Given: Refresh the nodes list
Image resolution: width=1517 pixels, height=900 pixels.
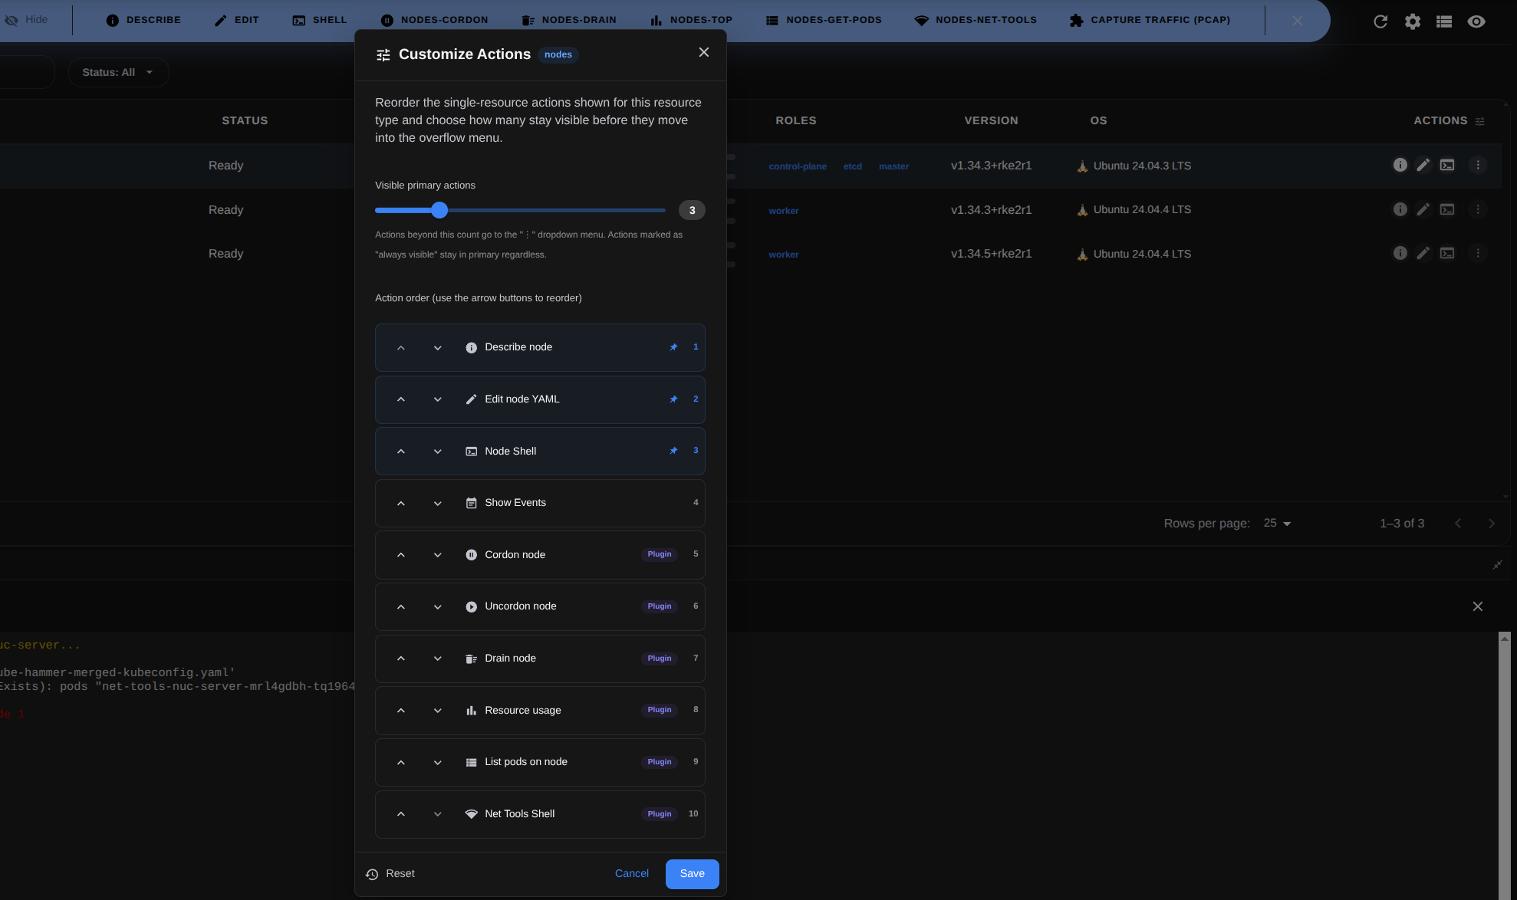Looking at the screenshot, I should click(x=1380, y=21).
